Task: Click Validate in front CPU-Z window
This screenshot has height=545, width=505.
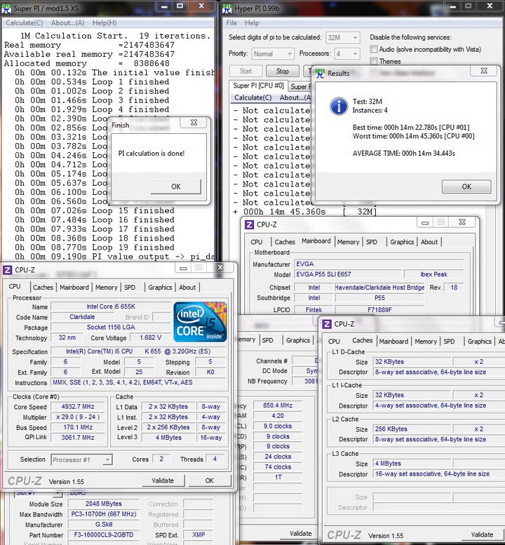Action: [x=163, y=480]
